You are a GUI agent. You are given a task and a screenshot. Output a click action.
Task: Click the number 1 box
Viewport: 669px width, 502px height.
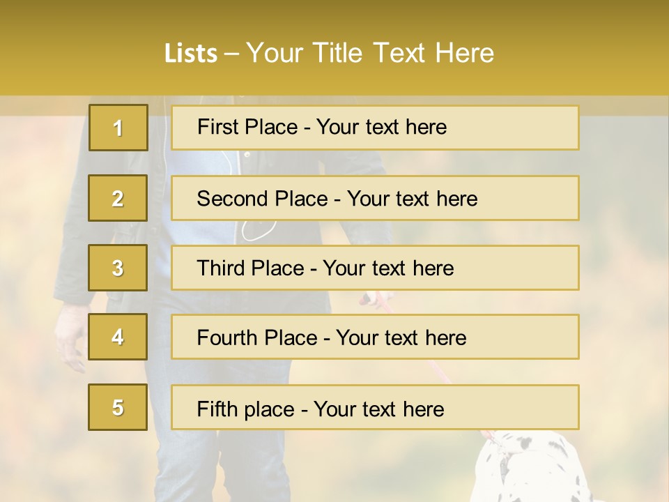pyautogui.click(x=118, y=128)
